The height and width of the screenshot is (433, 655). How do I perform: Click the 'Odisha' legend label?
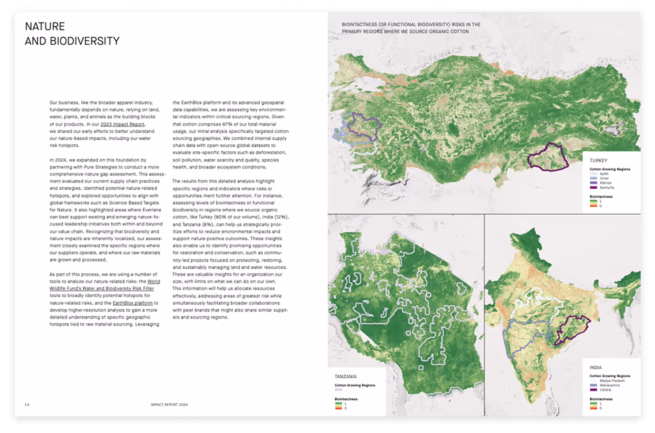tap(605, 390)
